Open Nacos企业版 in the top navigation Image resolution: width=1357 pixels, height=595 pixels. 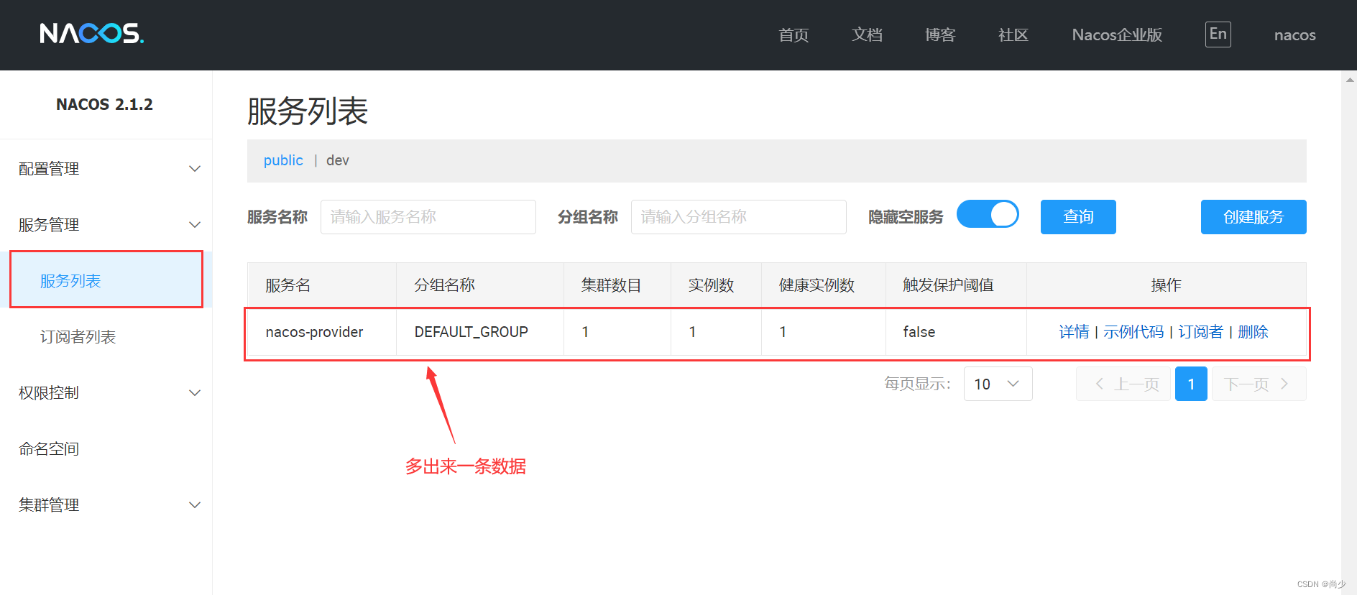point(1117,35)
